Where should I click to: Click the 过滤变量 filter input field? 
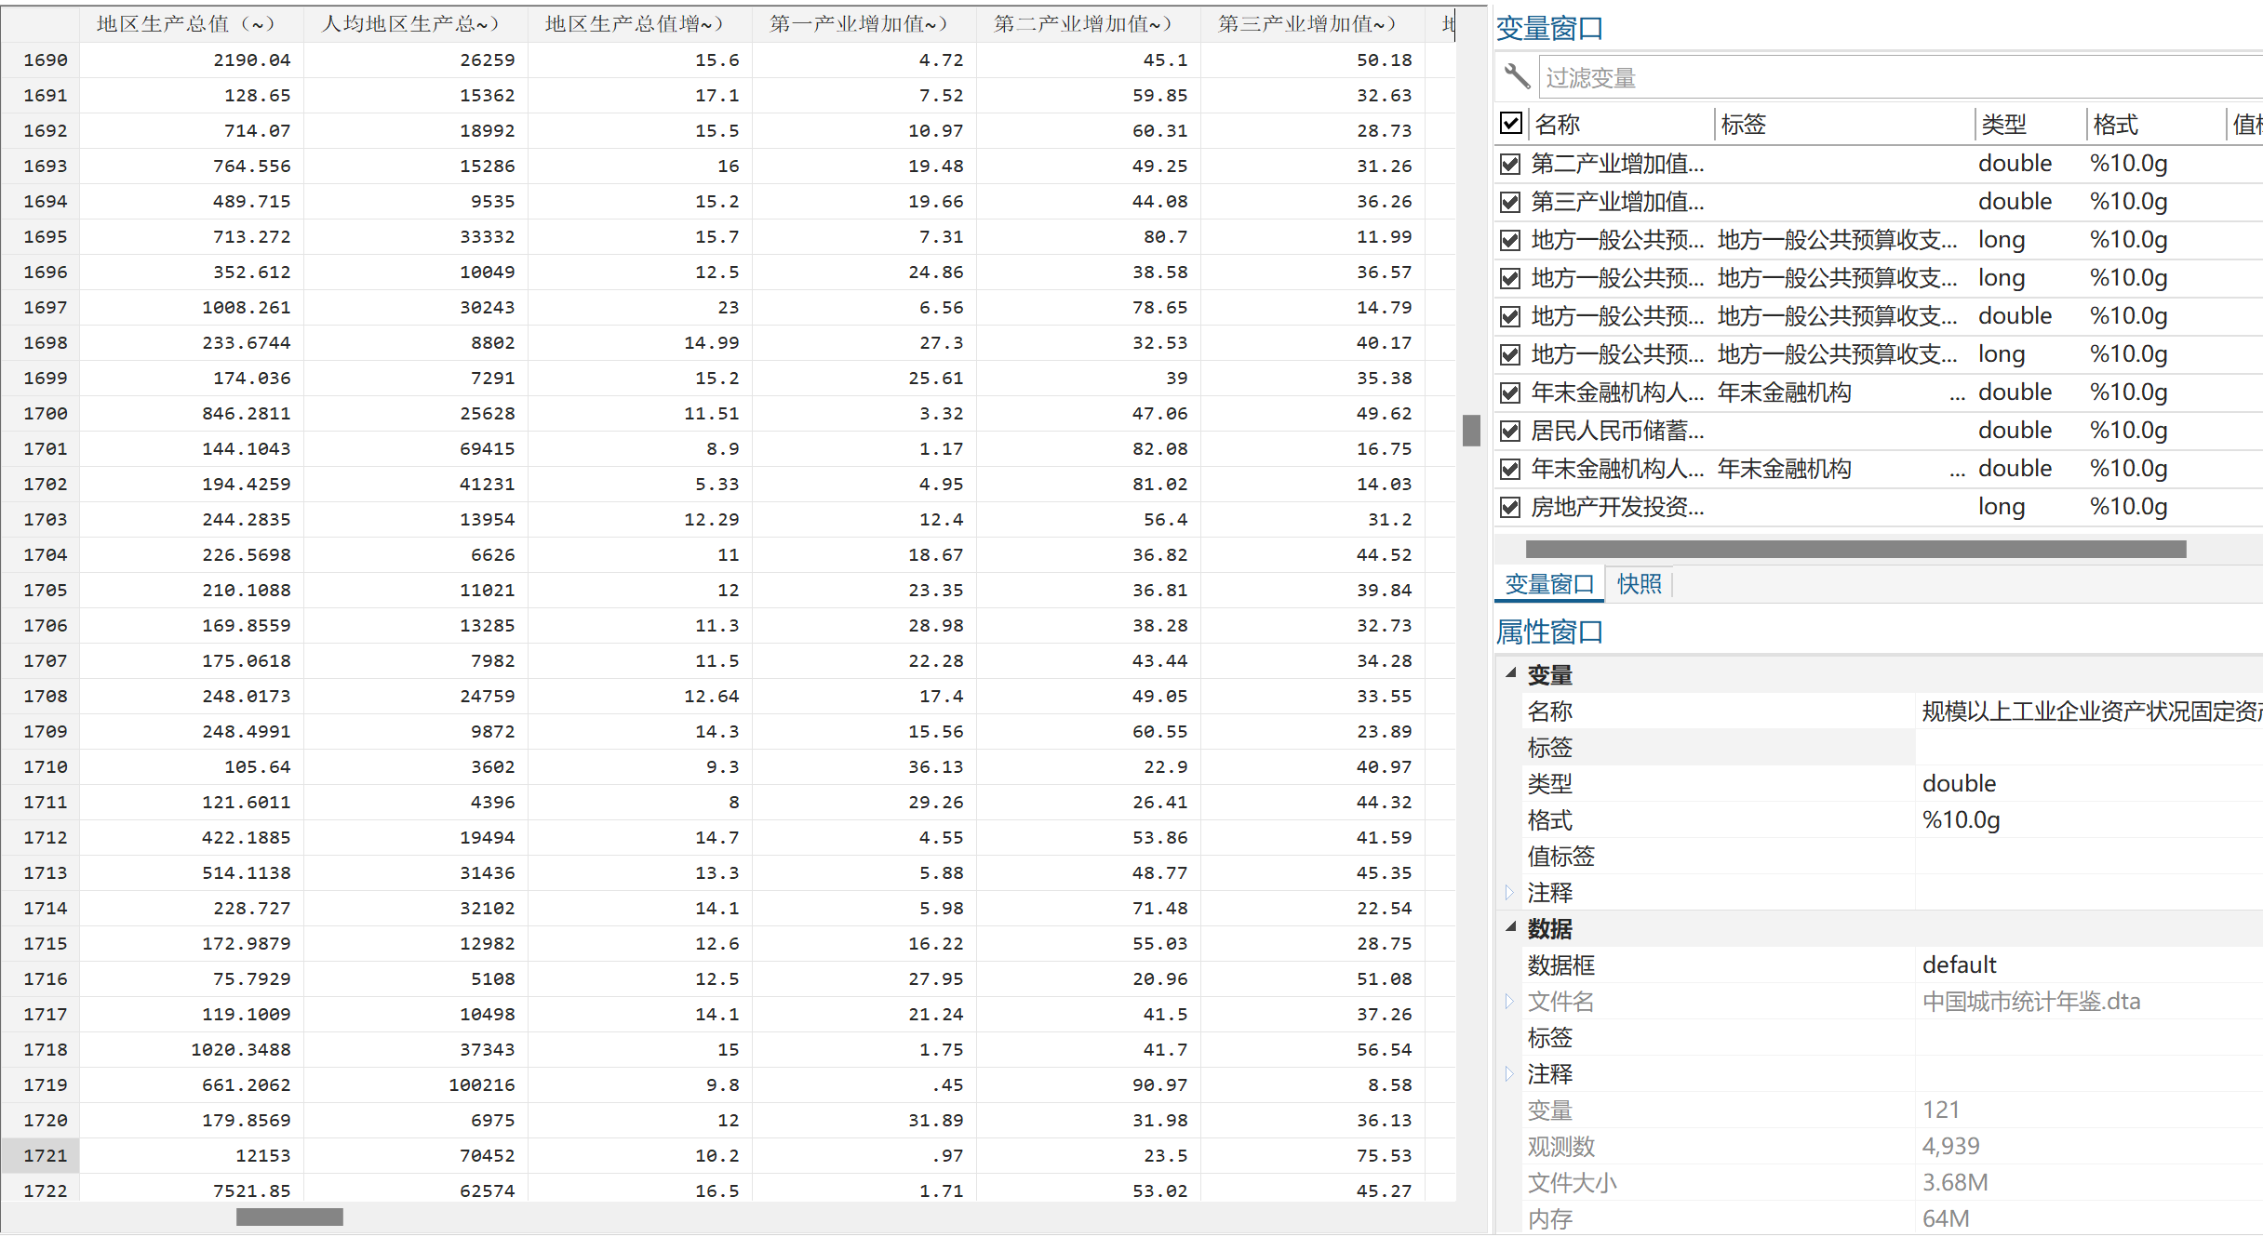[x=1898, y=78]
